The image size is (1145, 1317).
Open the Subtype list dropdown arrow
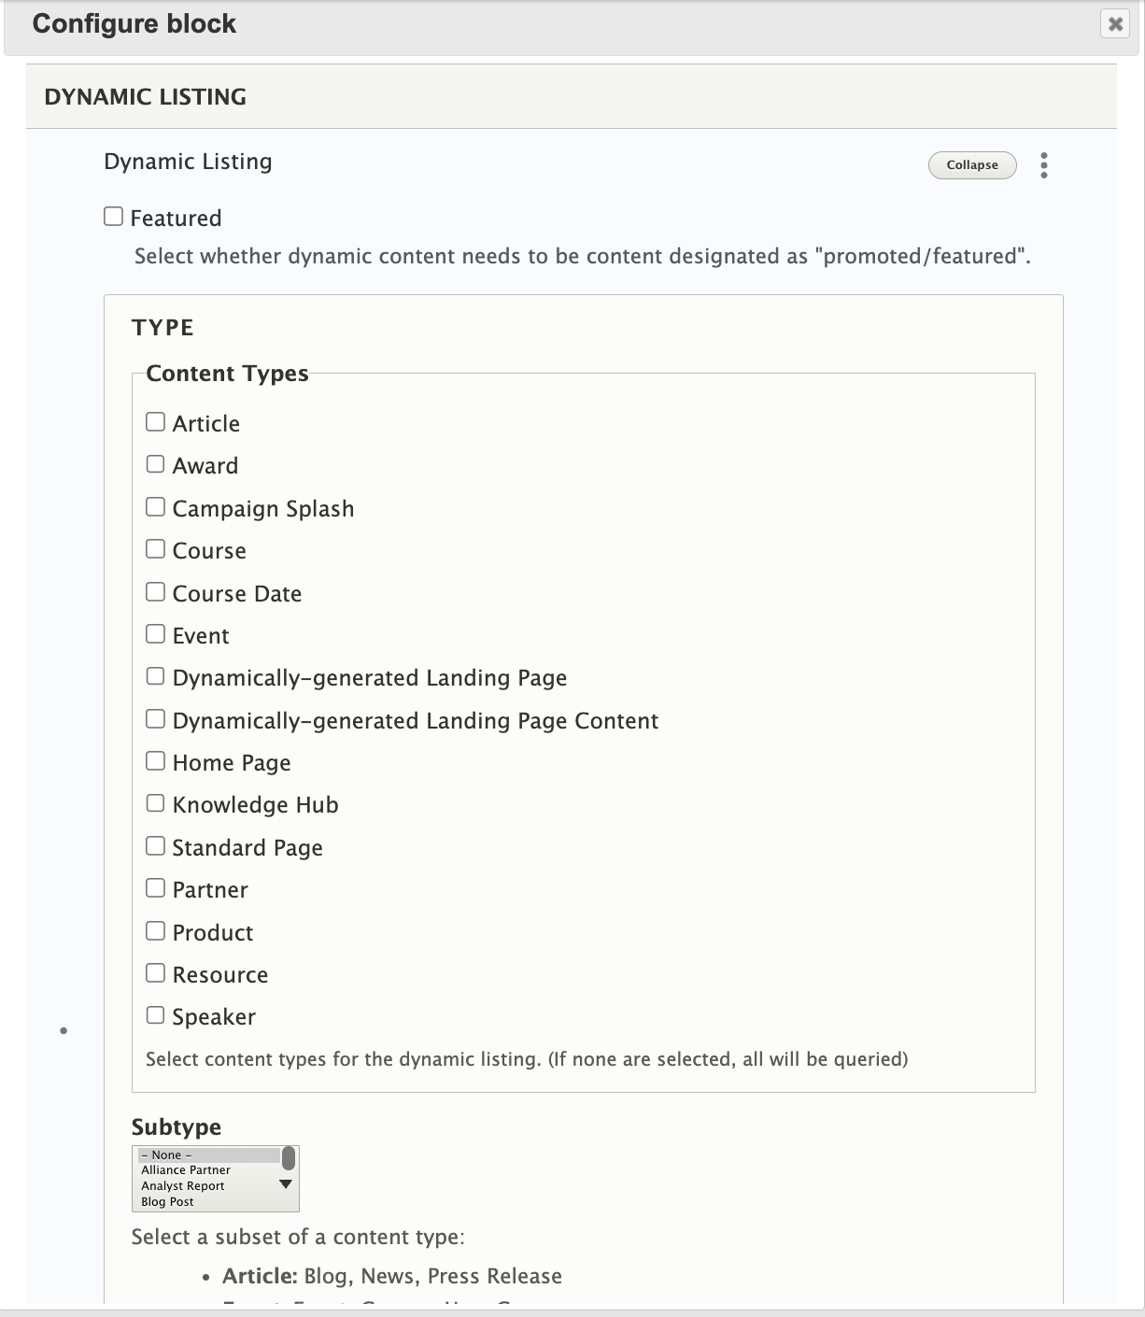coord(285,1182)
